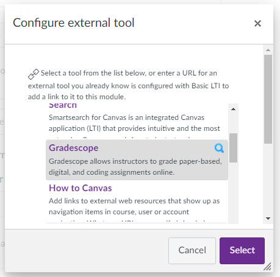Viewport: 280px width, 277px height.
Task: Click the chain link icon
Action: coord(34,74)
